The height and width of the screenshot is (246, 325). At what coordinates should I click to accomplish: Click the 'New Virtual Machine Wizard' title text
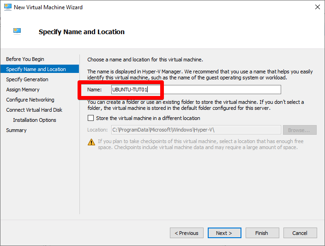[x=48, y=7]
